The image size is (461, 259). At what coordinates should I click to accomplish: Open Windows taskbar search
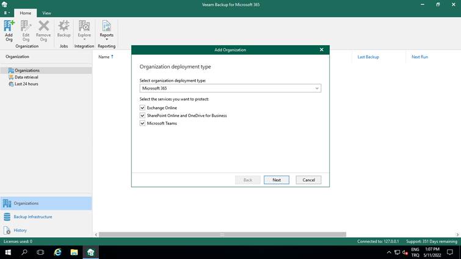(24, 252)
